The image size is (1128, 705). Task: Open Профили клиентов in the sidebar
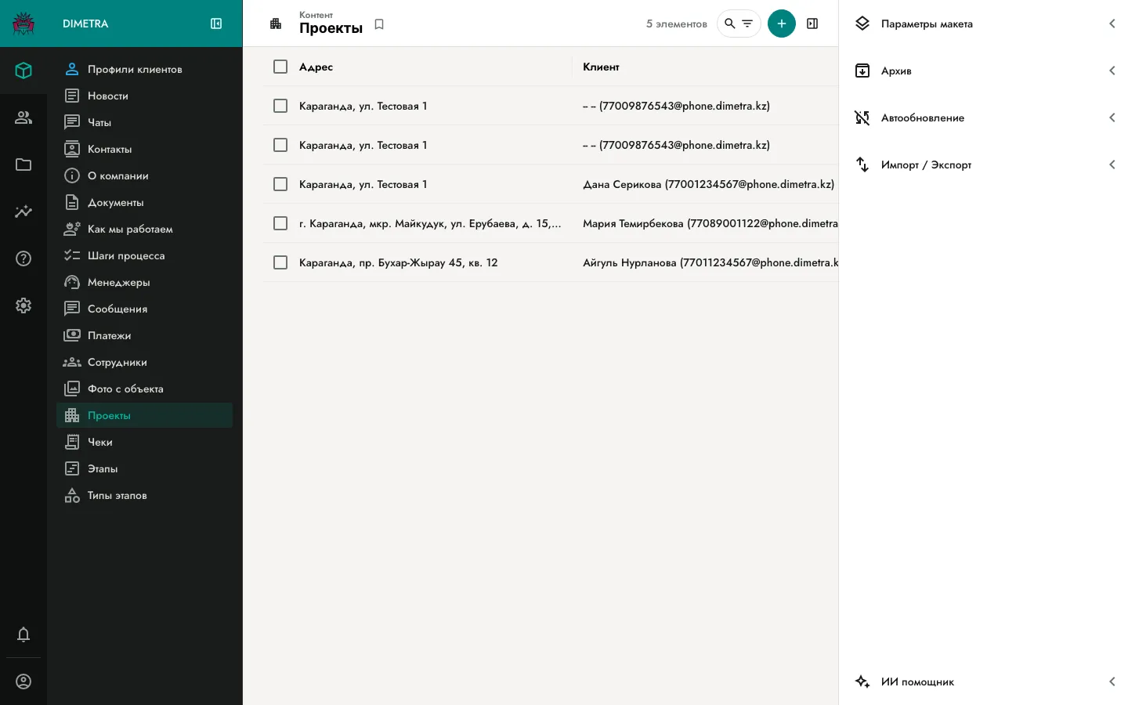pyautogui.click(x=145, y=69)
